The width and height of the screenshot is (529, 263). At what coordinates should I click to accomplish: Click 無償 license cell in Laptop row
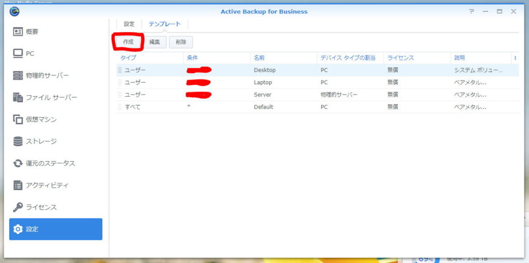(393, 82)
